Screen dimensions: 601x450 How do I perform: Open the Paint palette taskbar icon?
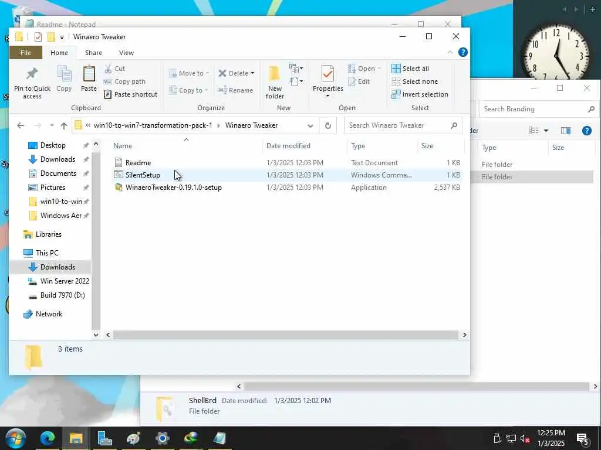coord(133,438)
